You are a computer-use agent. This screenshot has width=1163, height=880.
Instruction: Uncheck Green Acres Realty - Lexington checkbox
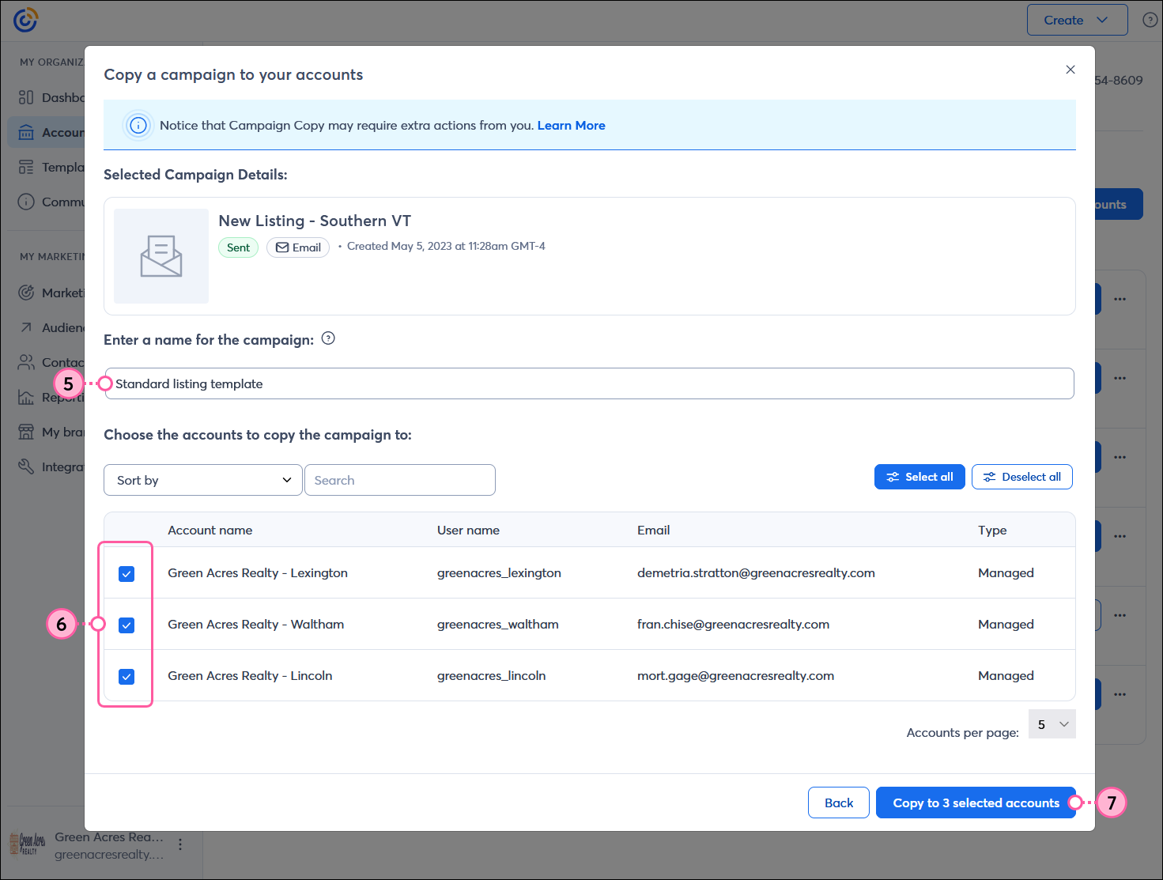pos(126,574)
